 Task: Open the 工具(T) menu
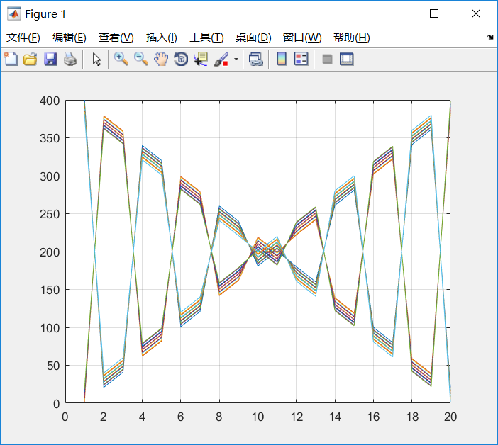206,38
